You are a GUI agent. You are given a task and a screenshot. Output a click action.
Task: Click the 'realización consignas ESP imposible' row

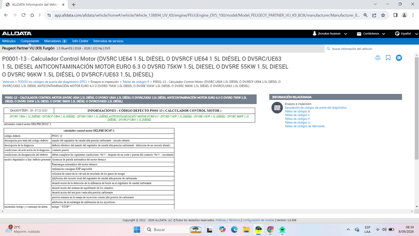tap(112, 169)
